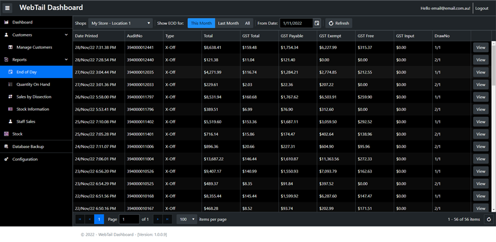Click the Stock sidebar icon
Screen dimensions: 496x242
tap(6, 134)
